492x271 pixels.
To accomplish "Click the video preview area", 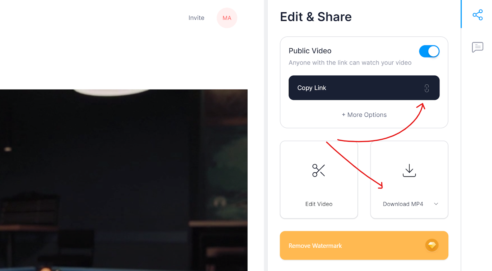I will [124, 180].
